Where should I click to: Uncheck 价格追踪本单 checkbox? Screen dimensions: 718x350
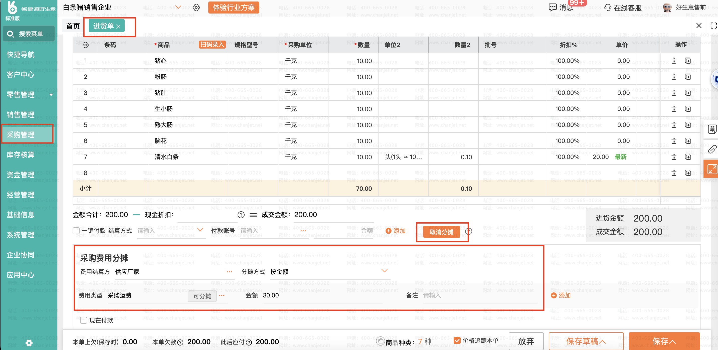(457, 340)
